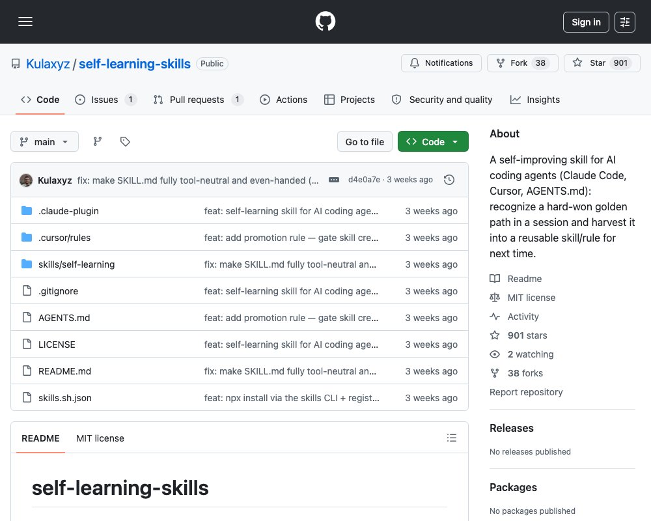Viewport: 651px width, 521px height.
Task: Click the folder icon for skills/self-learning
Action: [x=27, y=264]
